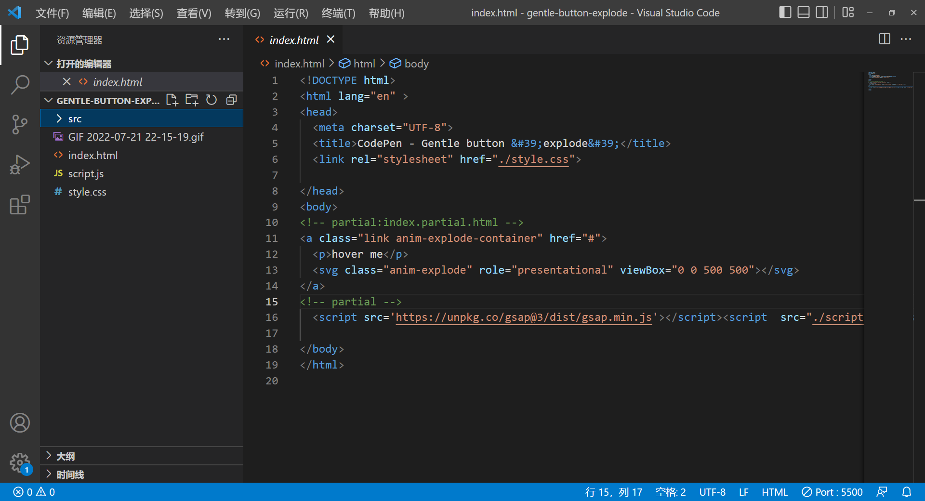
Task: Toggle the primary sidebar
Action: tap(785, 13)
